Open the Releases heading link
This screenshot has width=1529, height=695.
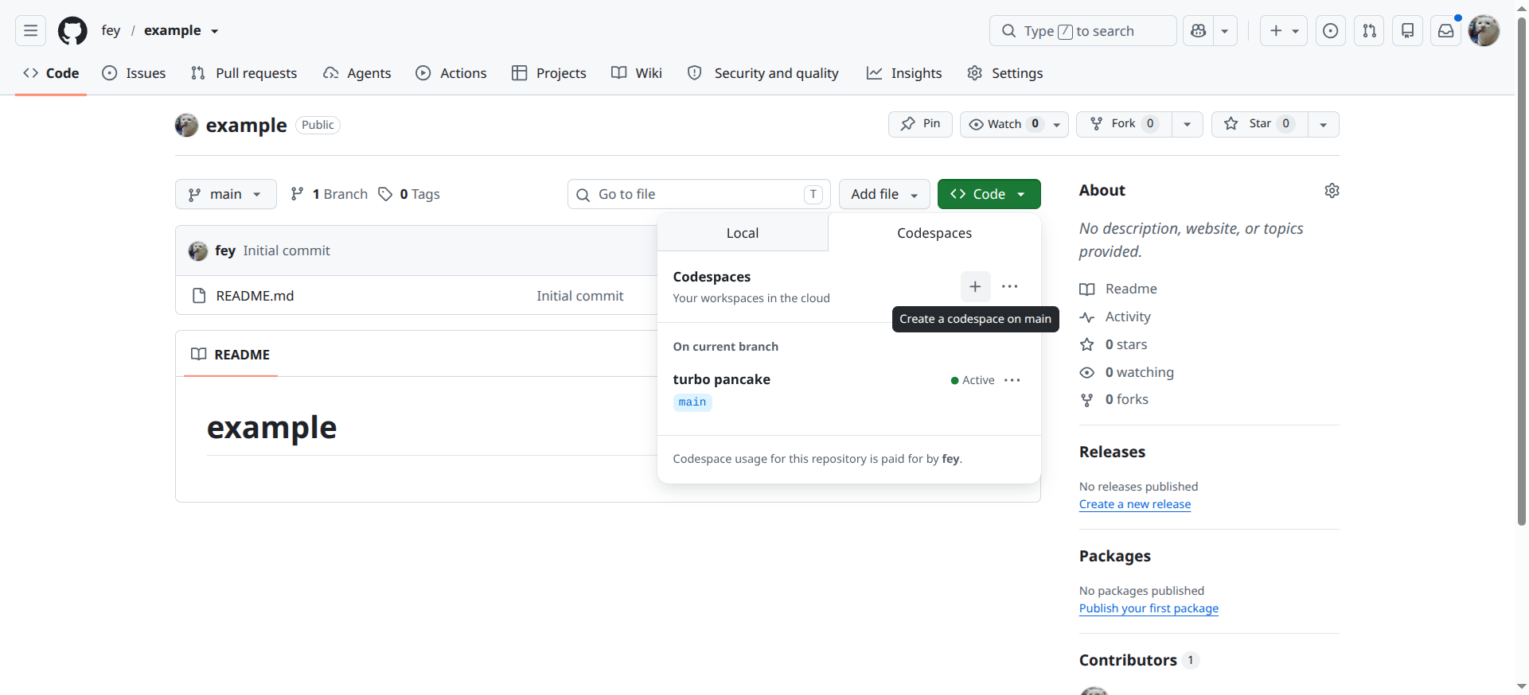(1112, 452)
